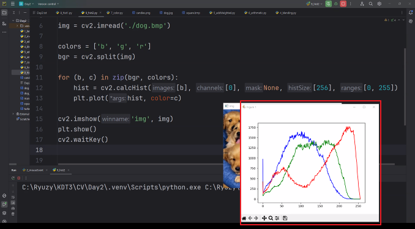Switch to the 5_addWeighted.py editor tab
Image resolution: width=415 pixels, height=229 pixels.
[x=222, y=13]
